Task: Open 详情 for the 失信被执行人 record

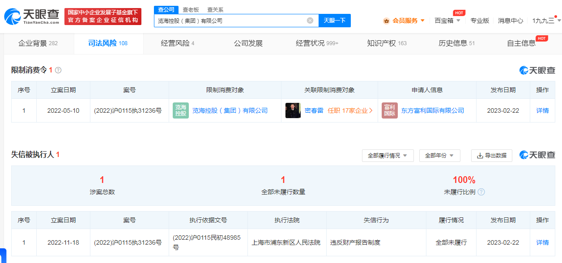Action: [542, 242]
